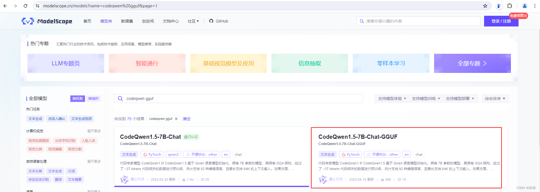Switch to the 按任务 filter tab
This screenshot has width=540, height=192.
click(x=78, y=99)
